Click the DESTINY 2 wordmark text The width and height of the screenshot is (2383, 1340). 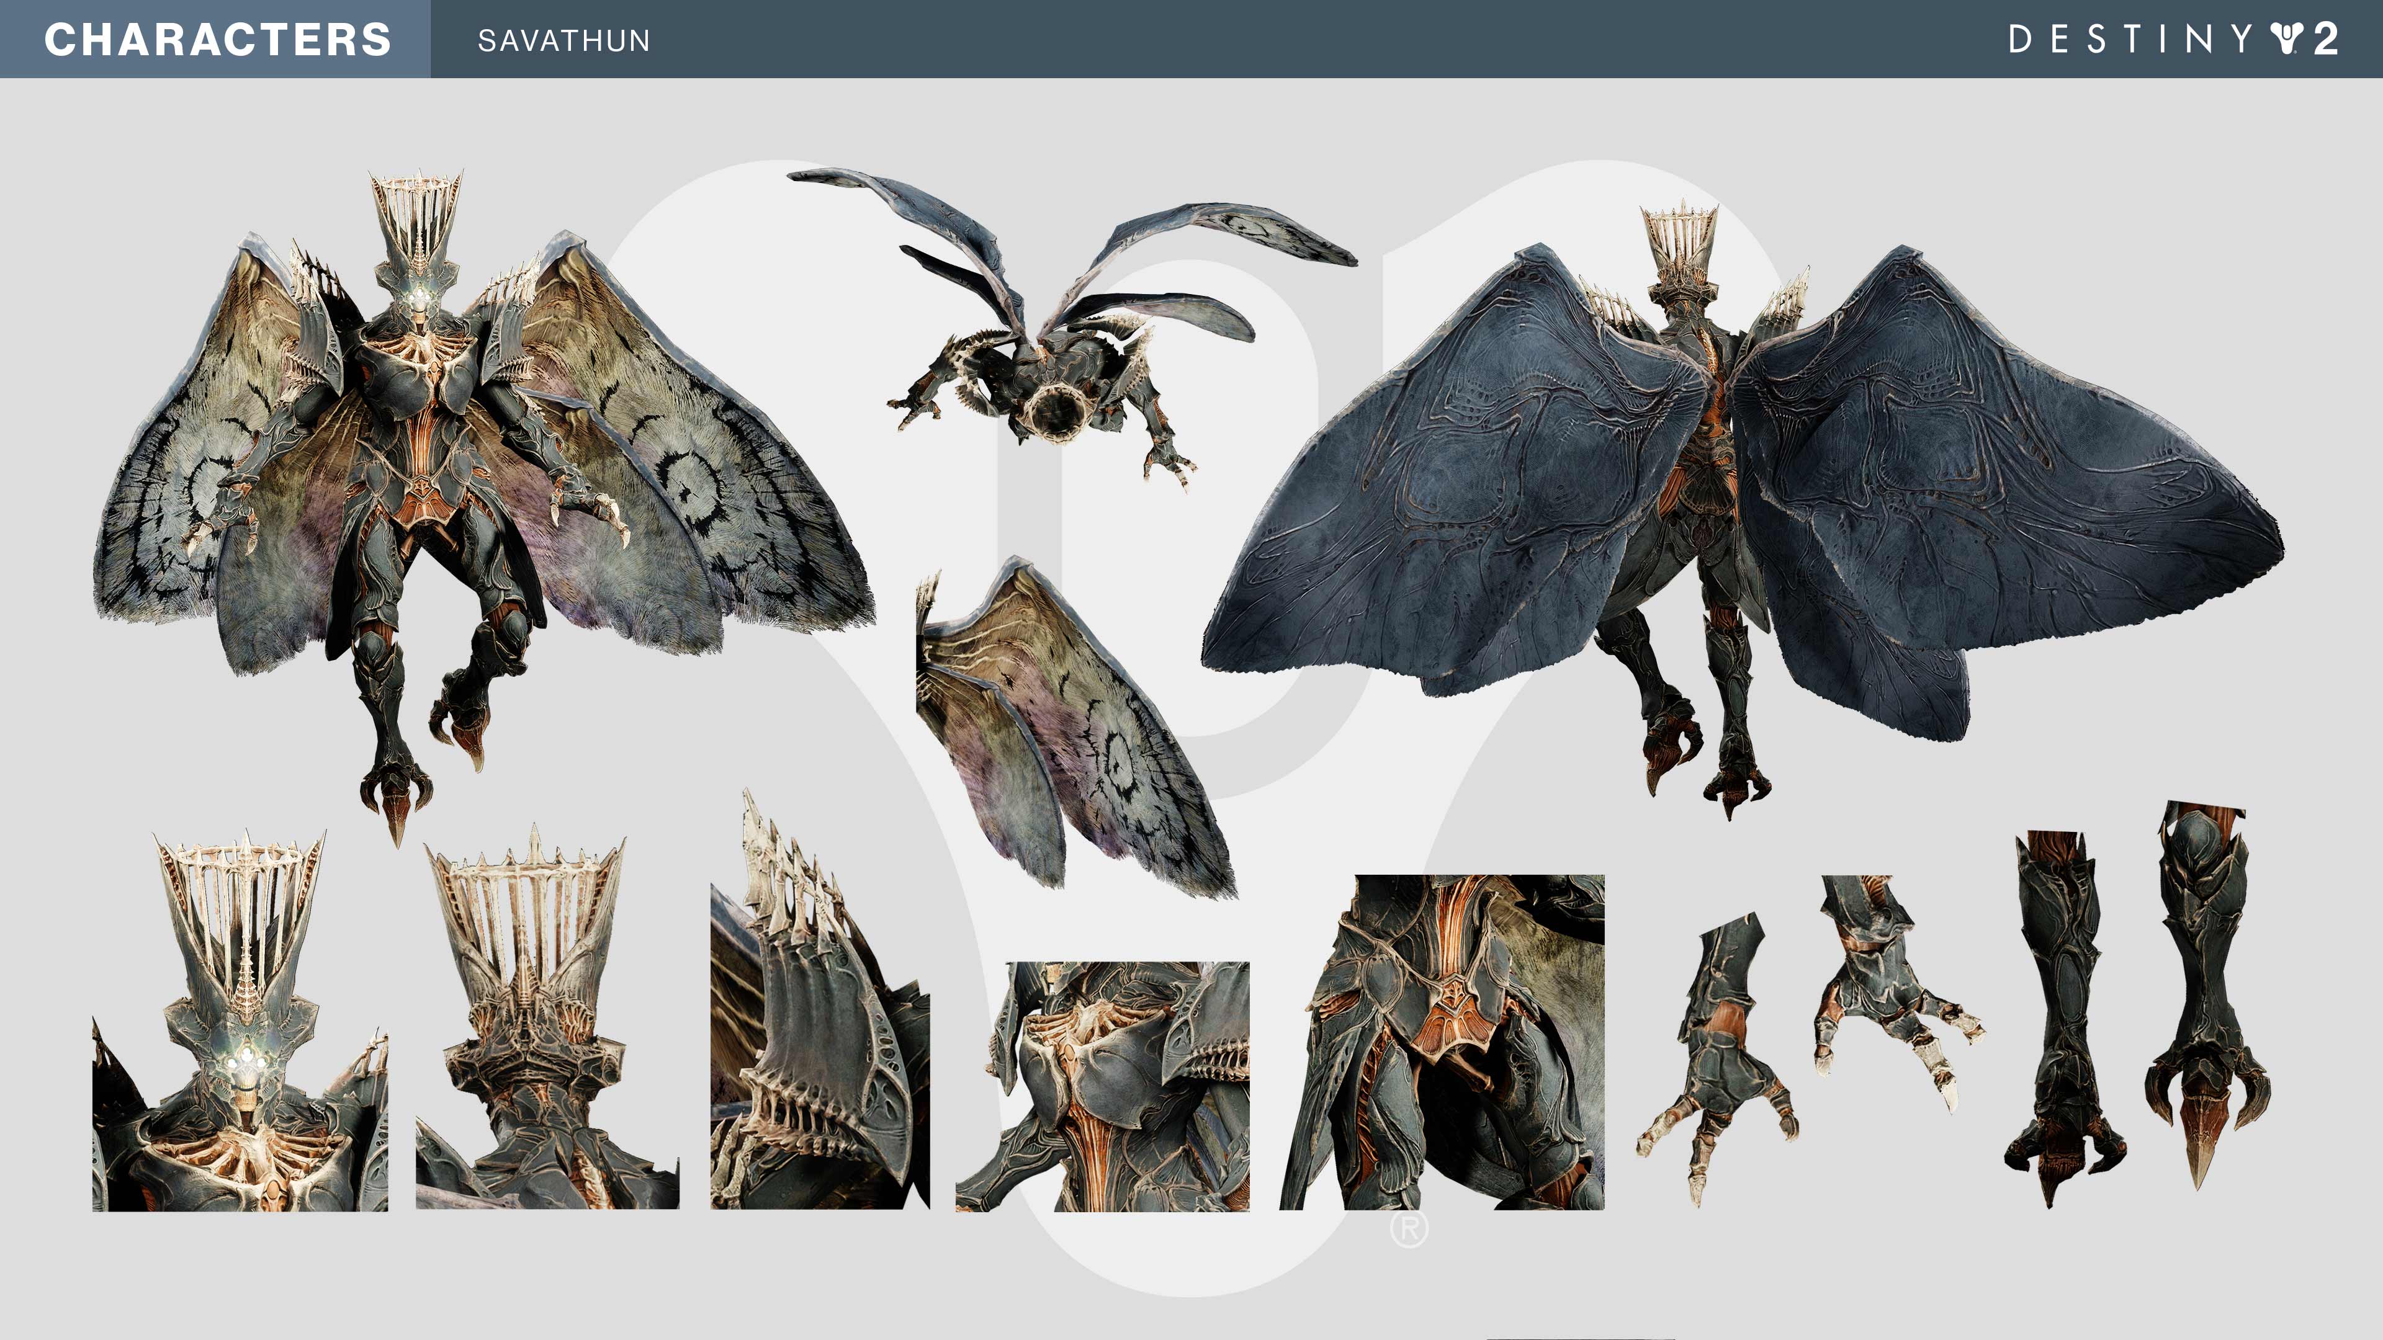tap(2130, 40)
